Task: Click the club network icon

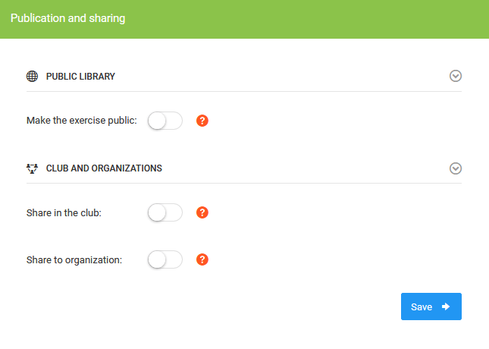Action: (32, 168)
